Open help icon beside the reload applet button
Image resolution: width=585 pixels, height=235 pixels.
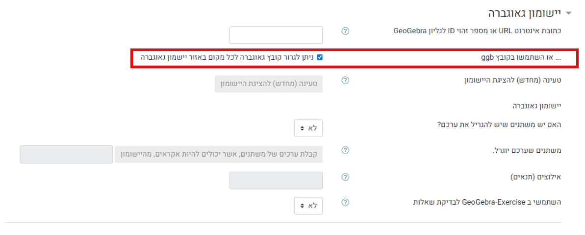346,80
